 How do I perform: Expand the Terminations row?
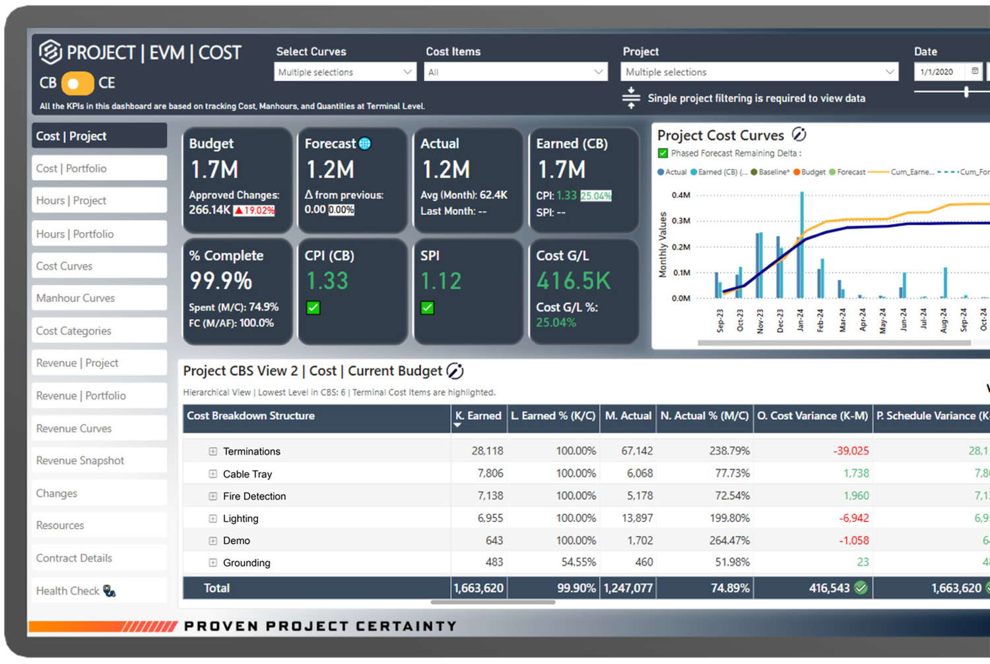click(213, 452)
